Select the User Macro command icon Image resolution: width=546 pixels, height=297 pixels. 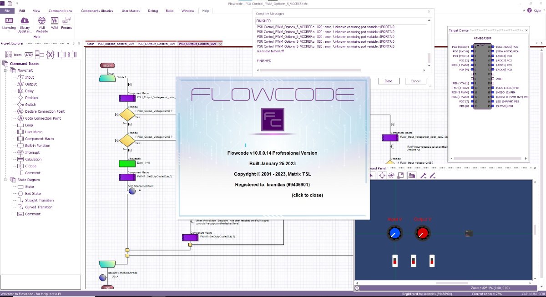pyautogui.click(x=30, y=132)
